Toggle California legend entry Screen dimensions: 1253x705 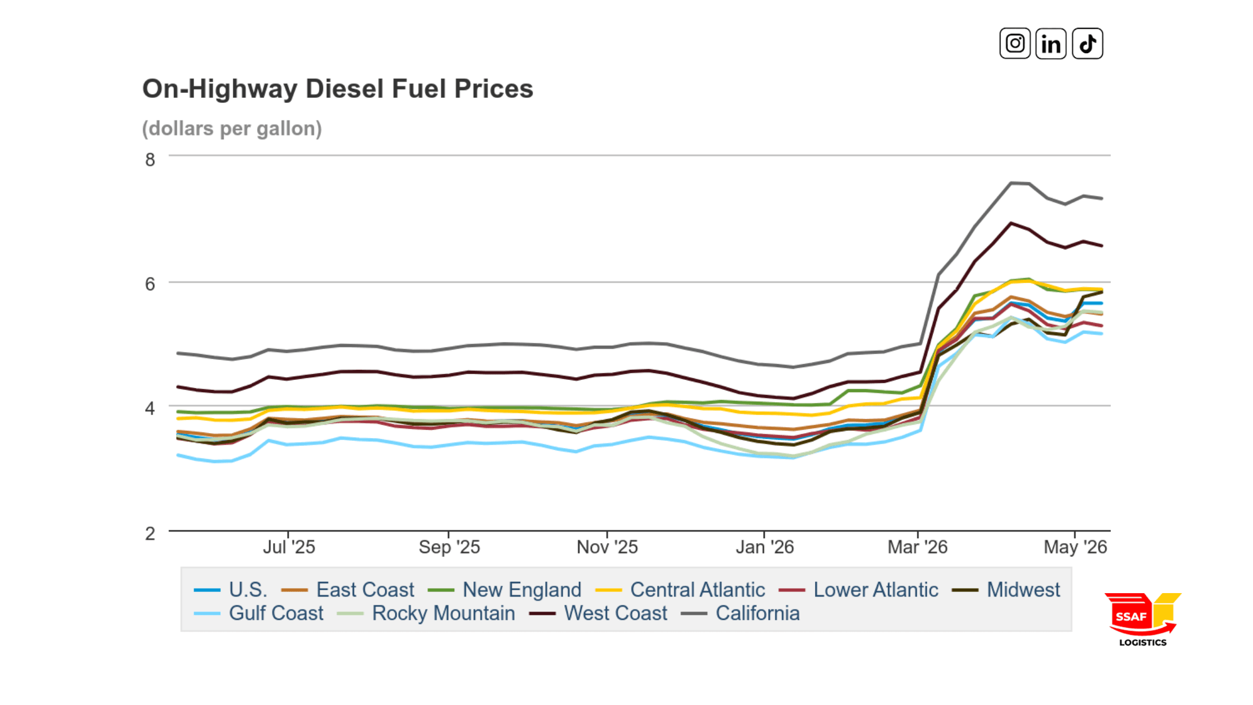point(740,613)
